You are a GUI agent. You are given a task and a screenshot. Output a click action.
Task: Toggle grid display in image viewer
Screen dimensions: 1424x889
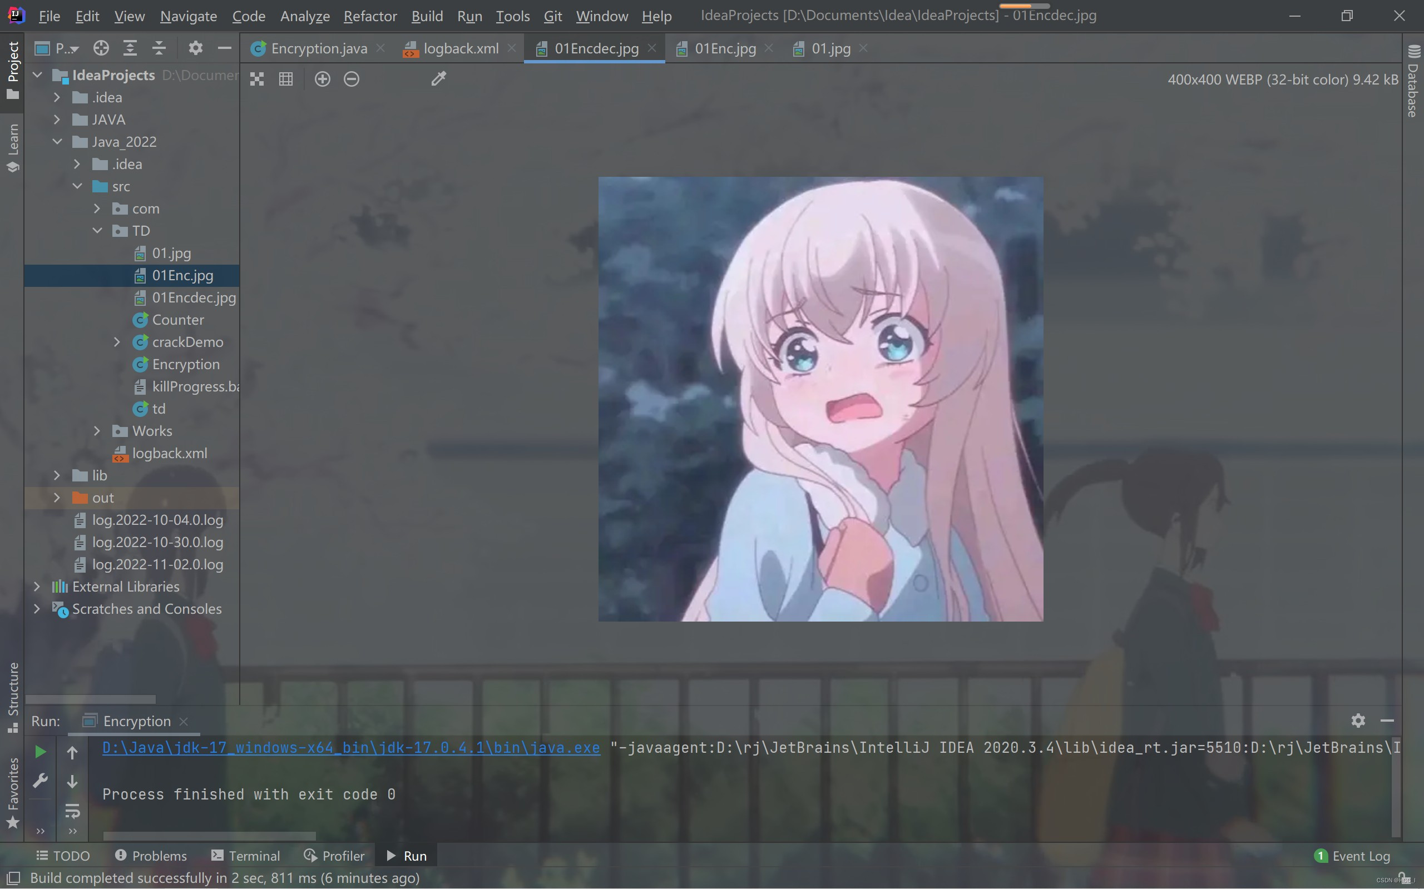pyautogui.click(x=286, y=79)
